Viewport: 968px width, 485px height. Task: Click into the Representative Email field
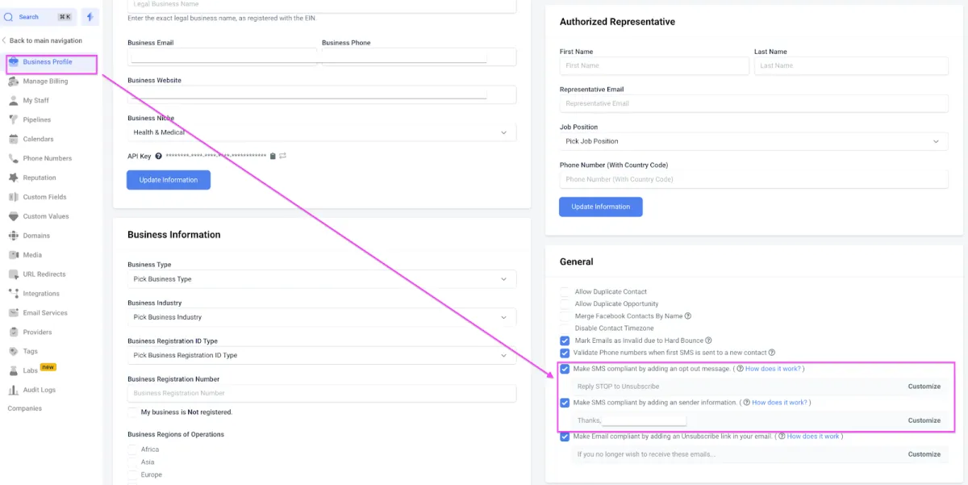(753, 103)
